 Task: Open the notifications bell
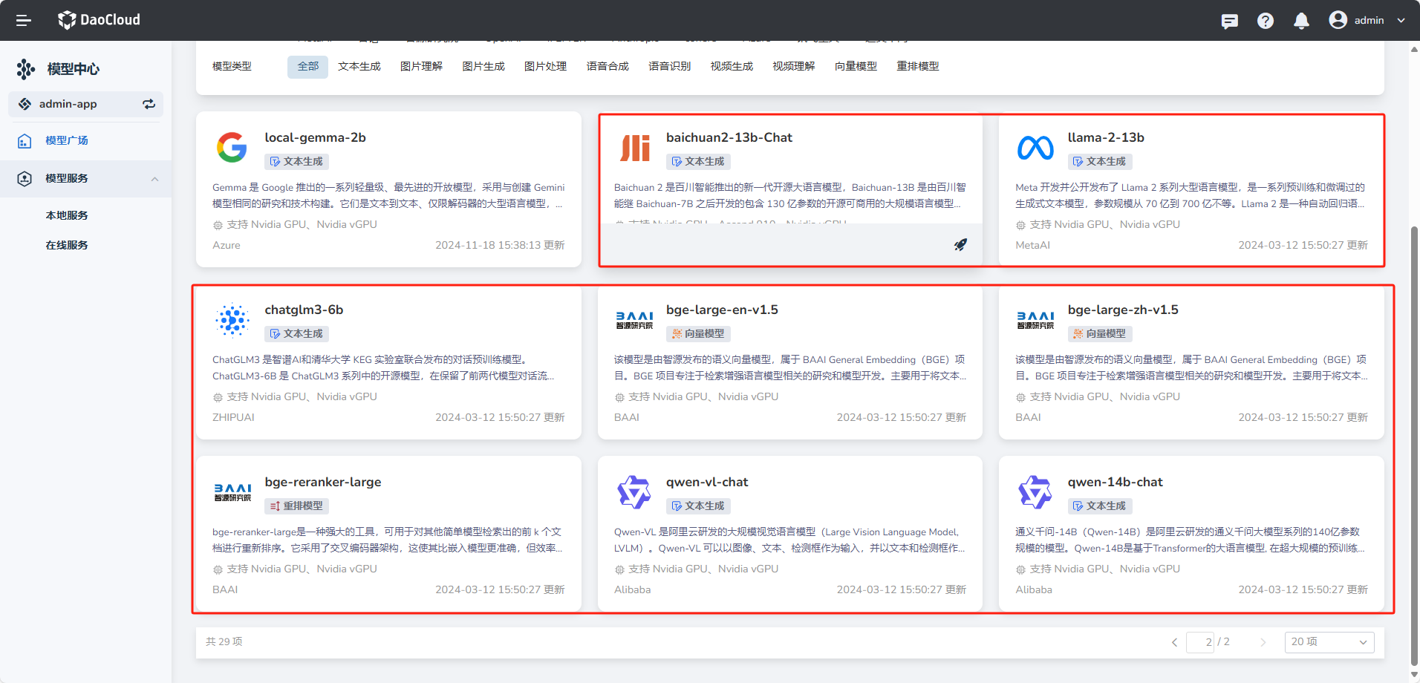(1301, 21)
